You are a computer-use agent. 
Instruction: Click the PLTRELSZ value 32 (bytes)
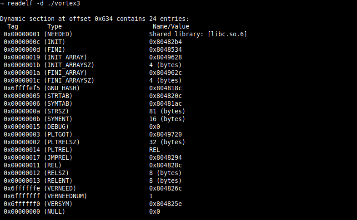166,142
